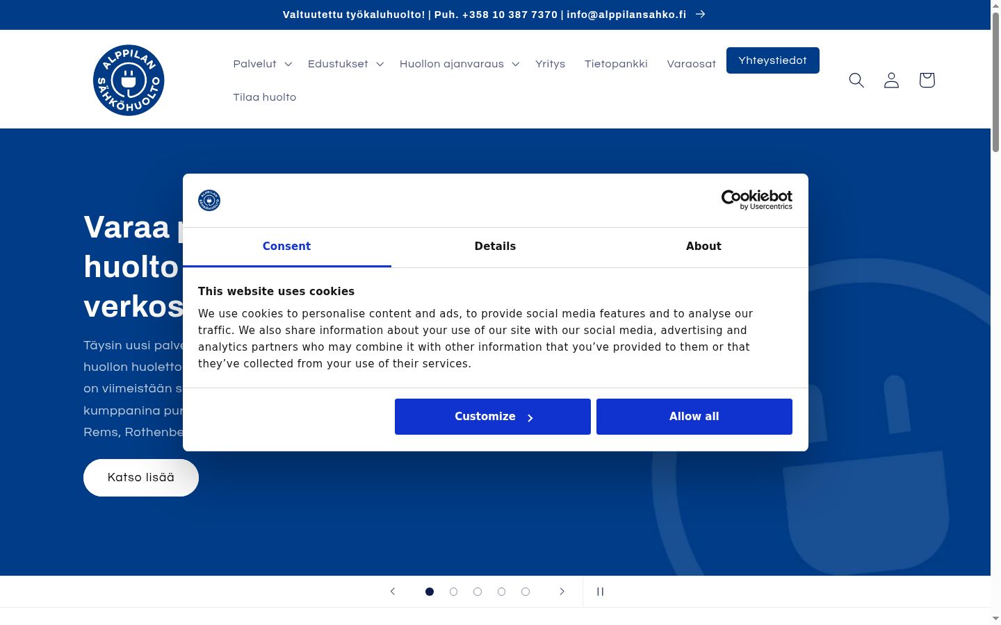This screenshot has width=1001, height=625.
Task: Click the Yhteystiedot button
Action: coord(773,60)
